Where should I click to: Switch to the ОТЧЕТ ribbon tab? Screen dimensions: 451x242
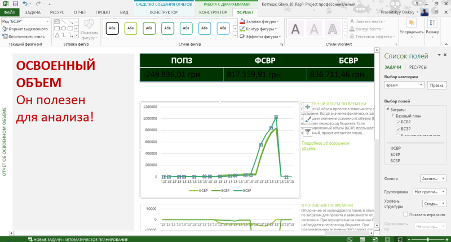point(79,12)
